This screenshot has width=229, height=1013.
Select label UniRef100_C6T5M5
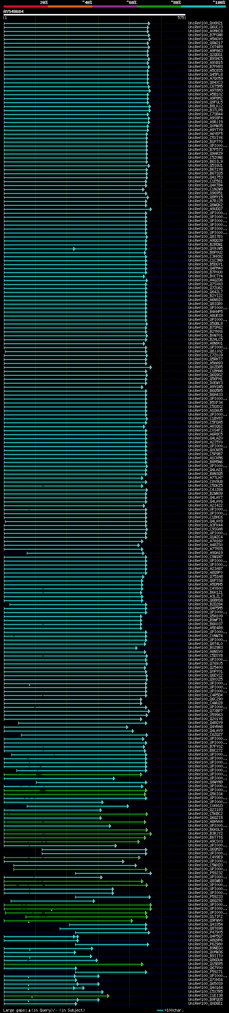(x=205, y=87)
